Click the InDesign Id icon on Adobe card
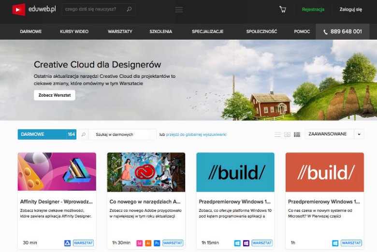Image resolution: width=377 pixels, height=252 pixels. pyautogui.click(x=140, y=243)
